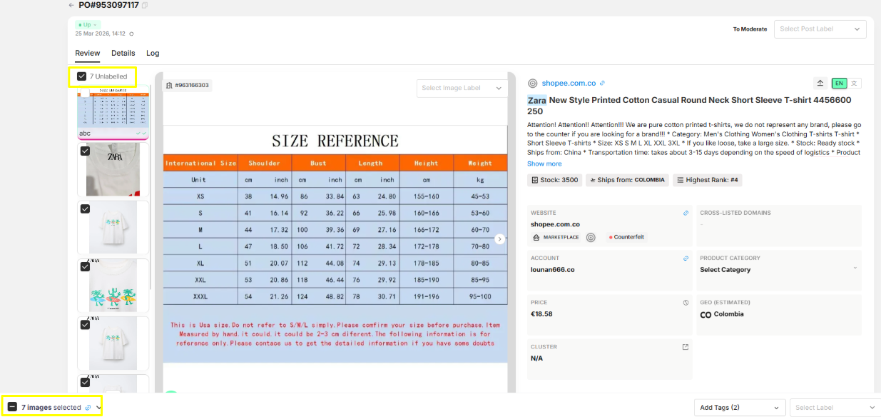881x417 pixels.
Task: Click the refresh icon beside 25 Mar 2026 timestamp
Action: click(x=131, y=34)
